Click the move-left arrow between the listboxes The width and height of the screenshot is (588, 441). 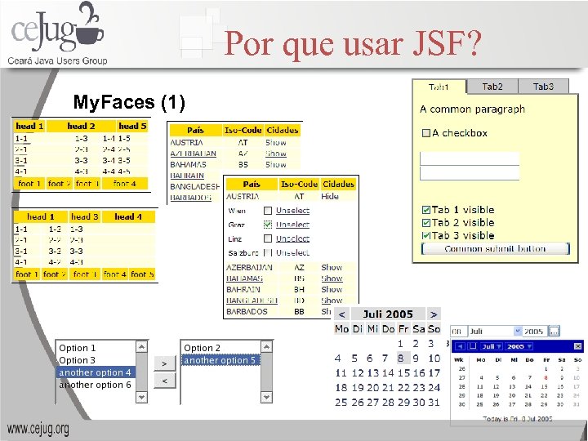tap(165, 381)
